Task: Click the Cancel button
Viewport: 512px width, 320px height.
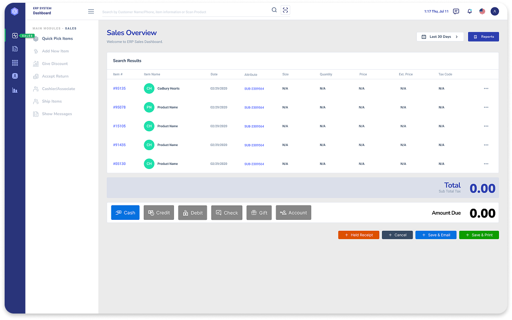Action: [x=397, y=235]
